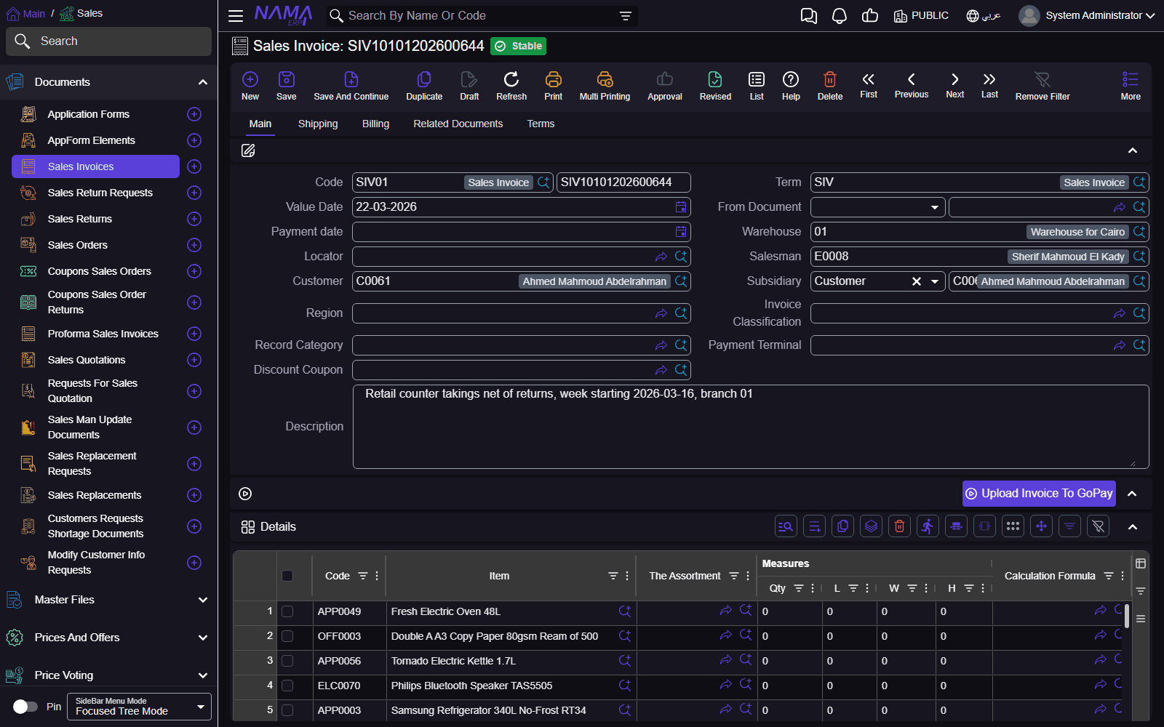
Task: Check the row checkbox for OFF0003
Action: pyautogui.click(x=287, y=636)
